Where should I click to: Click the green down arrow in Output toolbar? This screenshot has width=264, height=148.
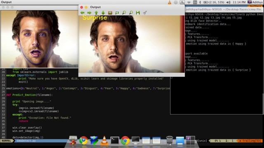tap(103, 13)
